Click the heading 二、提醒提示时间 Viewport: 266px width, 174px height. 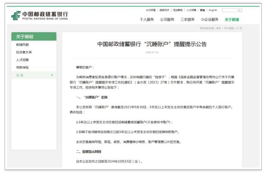click(89, 152)
